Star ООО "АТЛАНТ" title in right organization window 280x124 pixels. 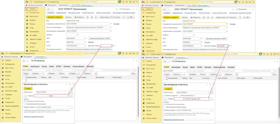click(173, 9)
